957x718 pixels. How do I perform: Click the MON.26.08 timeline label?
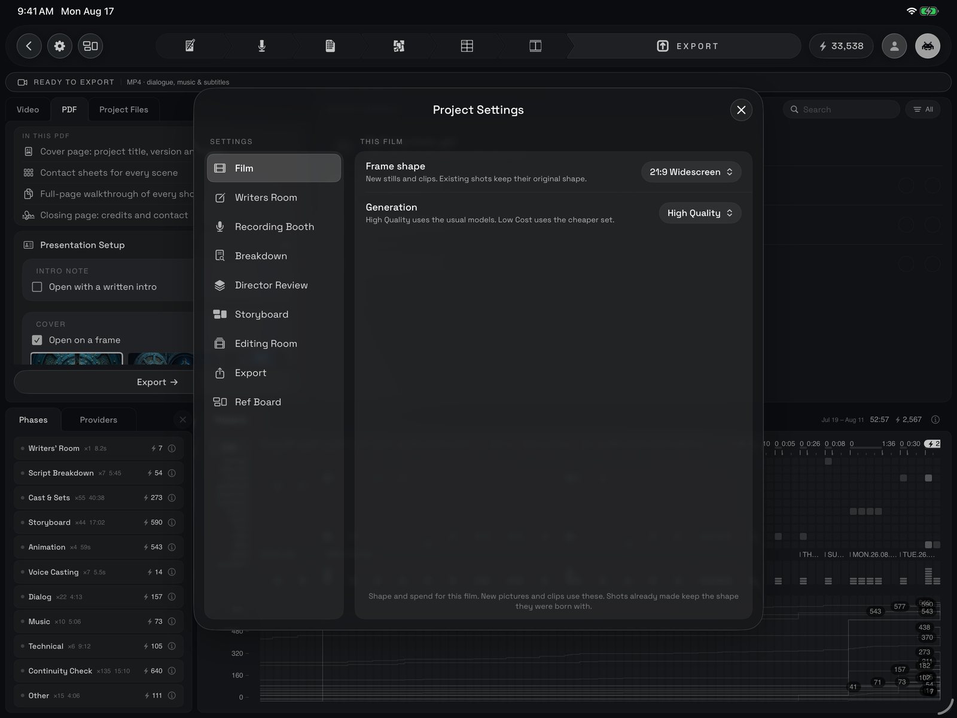click(874, 555)
